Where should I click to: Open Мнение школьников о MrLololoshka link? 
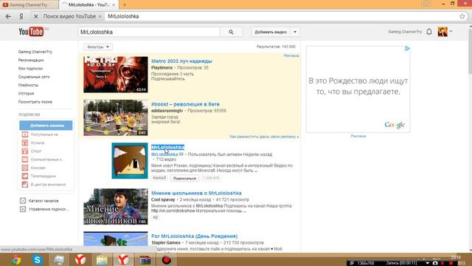click(x=196, y=193)
